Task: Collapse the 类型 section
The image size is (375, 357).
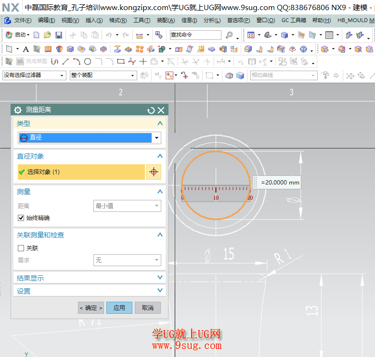Action: [x=160, y=123]
